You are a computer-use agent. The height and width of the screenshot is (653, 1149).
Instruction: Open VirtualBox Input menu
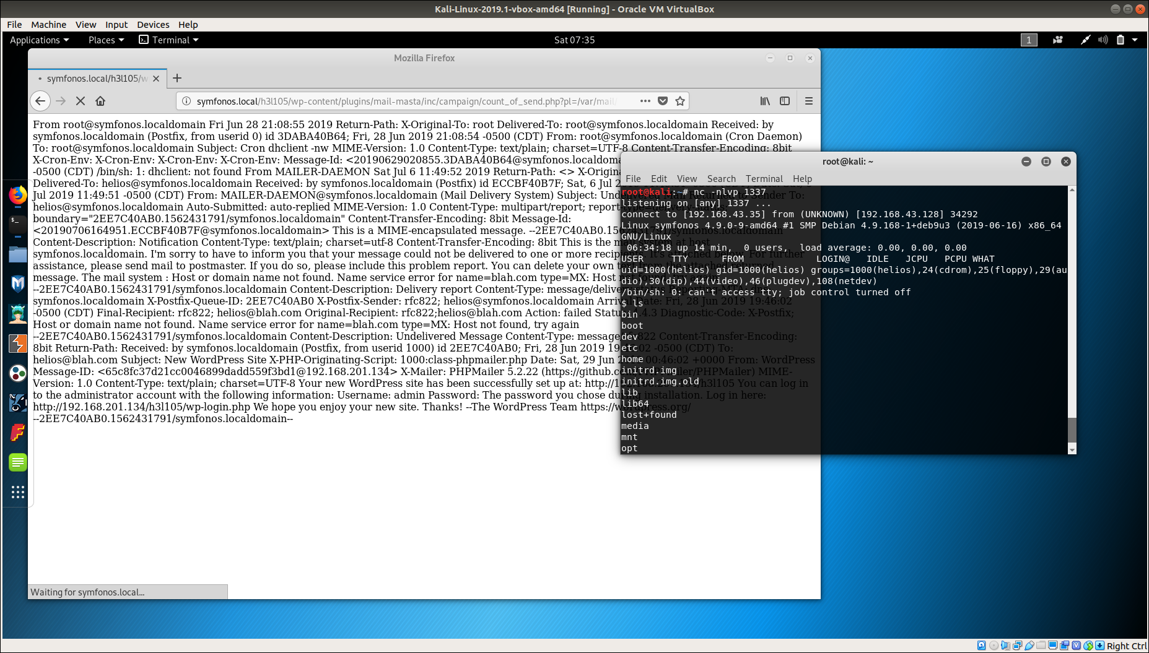tap(116, 25)
